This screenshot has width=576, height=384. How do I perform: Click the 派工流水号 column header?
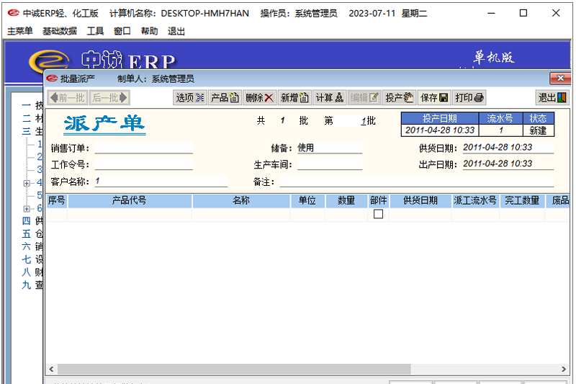(x=475, y=200)
